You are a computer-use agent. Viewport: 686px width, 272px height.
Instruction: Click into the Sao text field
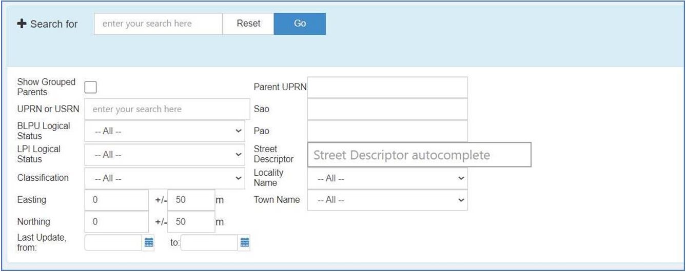(x=387, y=109)
